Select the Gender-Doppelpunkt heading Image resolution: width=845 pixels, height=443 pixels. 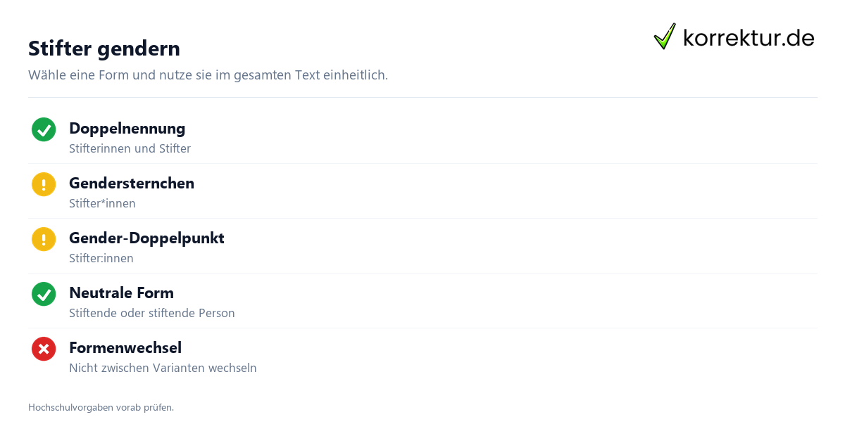(x=146, y=238)
